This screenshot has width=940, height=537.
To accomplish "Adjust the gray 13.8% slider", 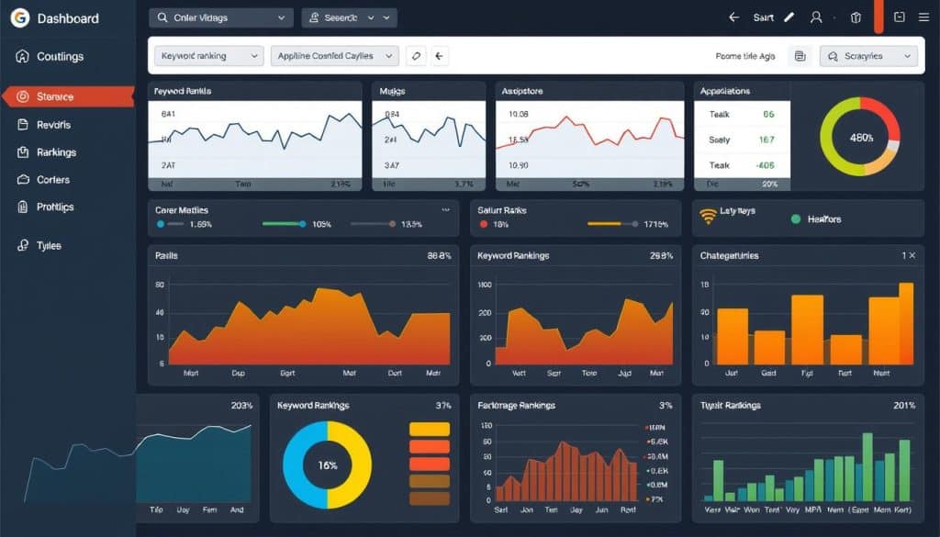I will (373, 224).
